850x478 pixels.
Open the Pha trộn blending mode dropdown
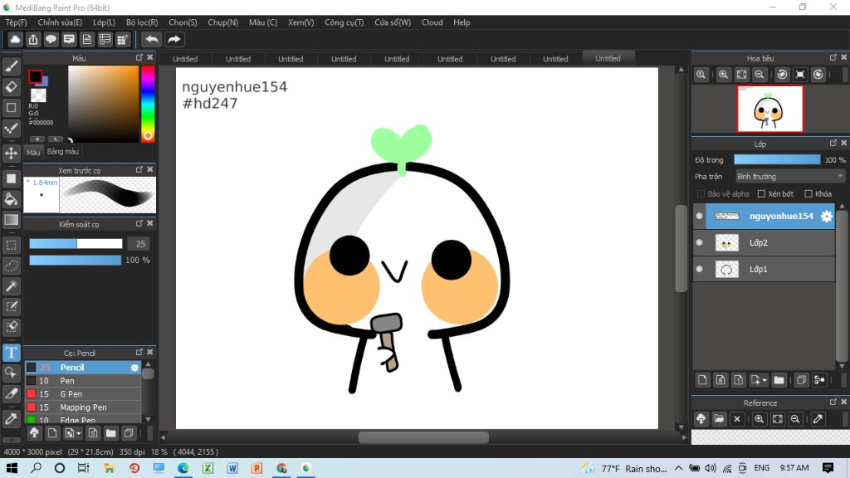790,176
